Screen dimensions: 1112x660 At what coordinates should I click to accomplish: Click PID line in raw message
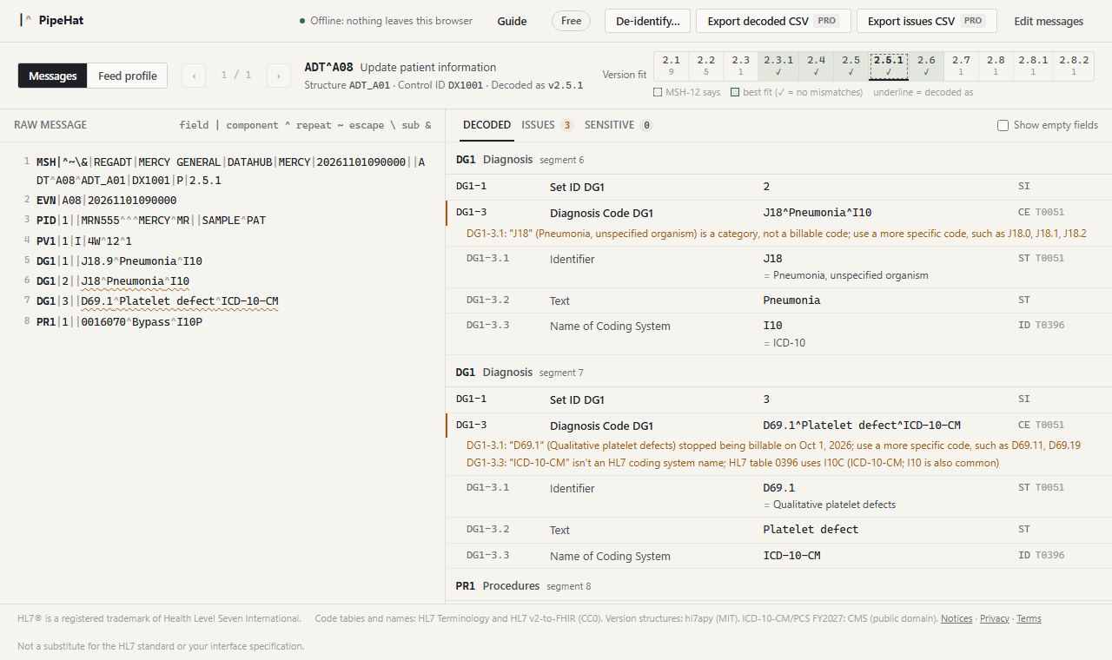(151, 221)
